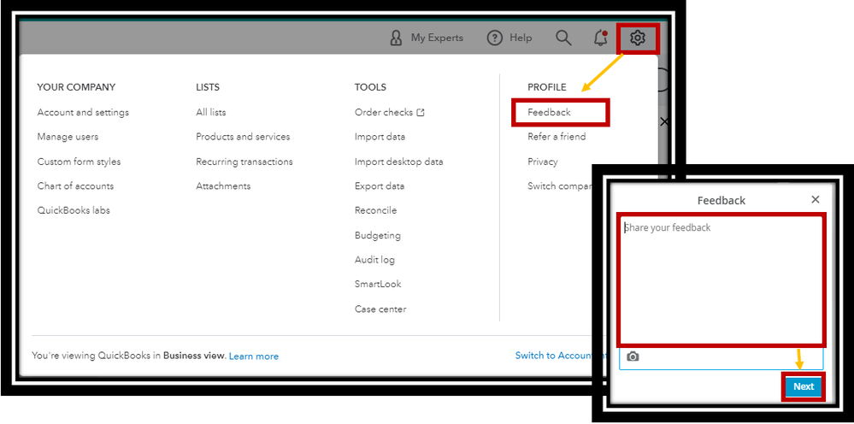Follow the Learn more link

click(x=254, y=356)
